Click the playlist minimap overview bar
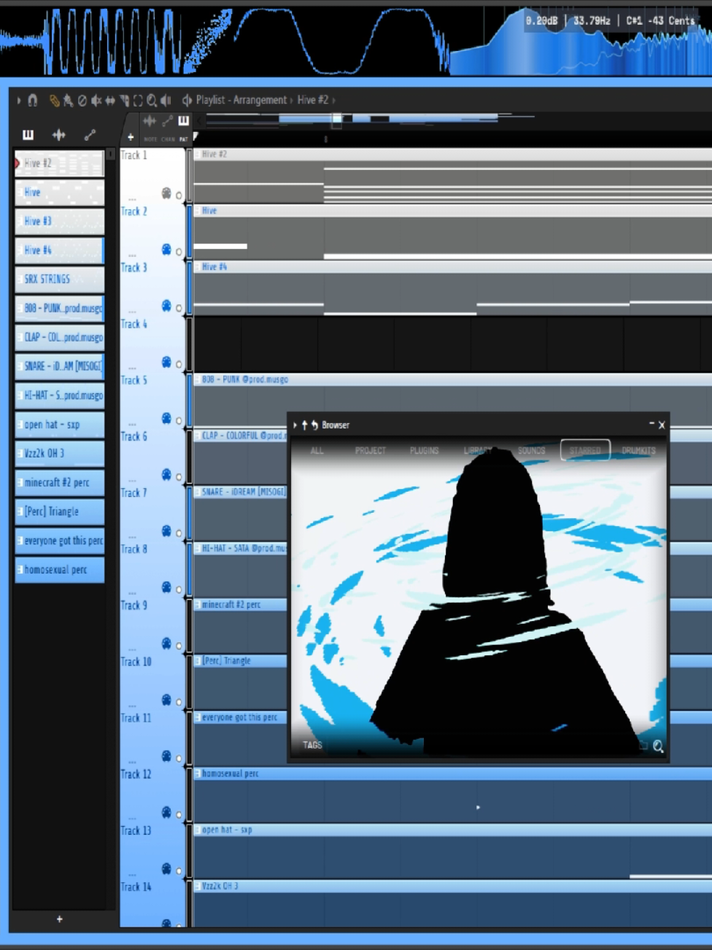Screen dimensions: 712x950 [452, 119]
